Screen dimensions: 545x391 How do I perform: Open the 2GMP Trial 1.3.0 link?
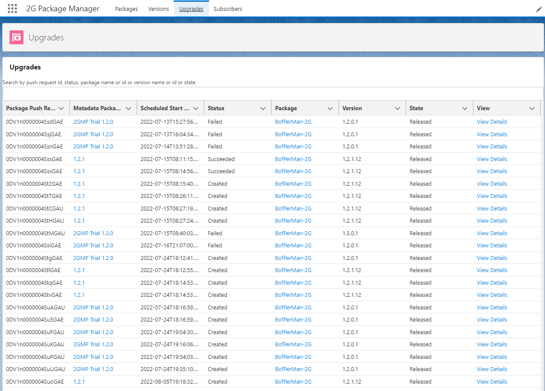[93, 233]
